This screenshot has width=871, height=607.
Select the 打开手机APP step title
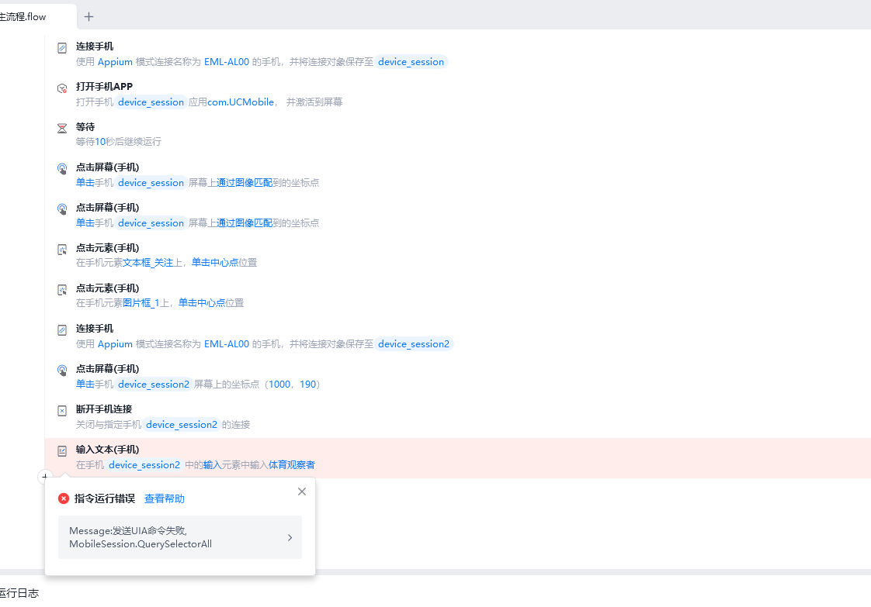[105, 87]
